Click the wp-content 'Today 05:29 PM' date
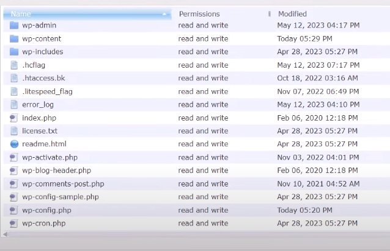This screenshot has width=390, height=251. point(304,39)
